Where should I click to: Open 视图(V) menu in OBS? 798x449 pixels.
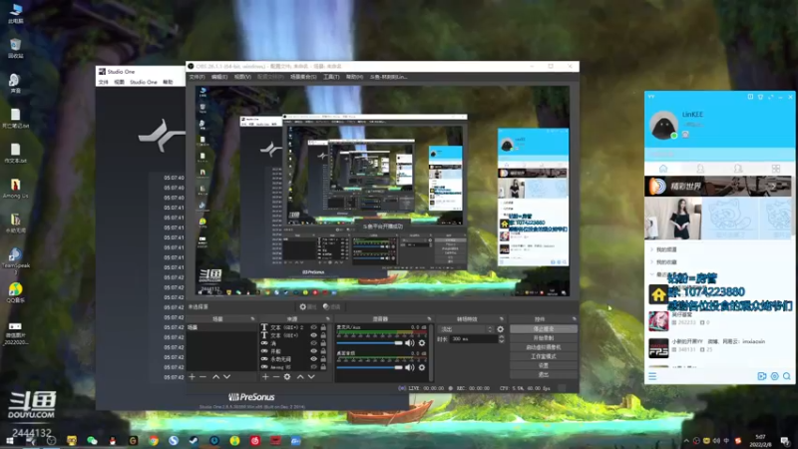(242, 77)
